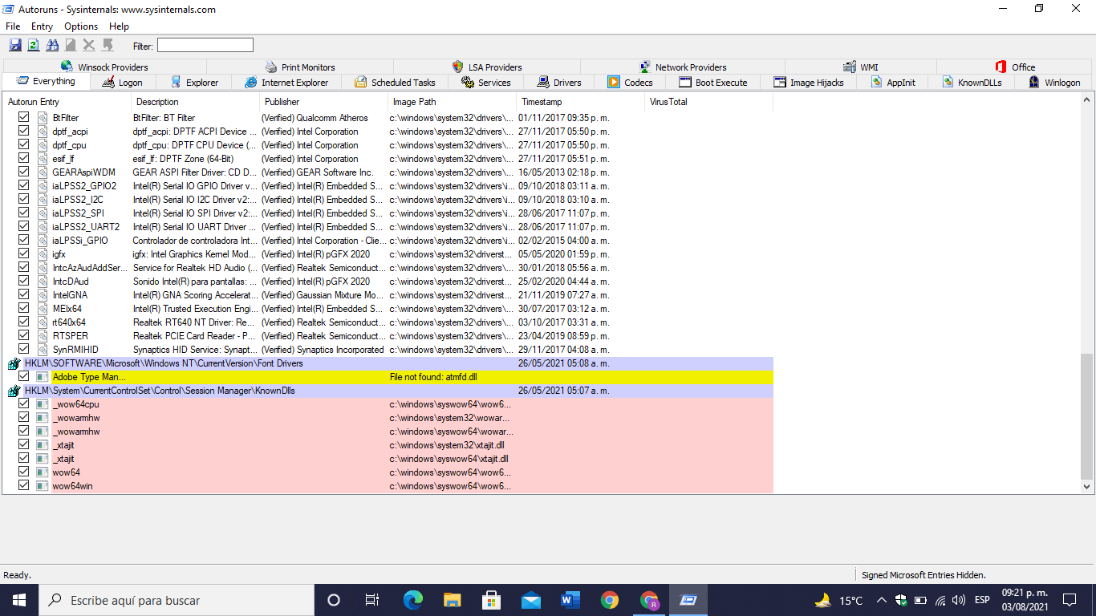Viewport: 1096px width, 616px height.
Task: Uncheck the iaLPSS2_GPIO2 entry checkbox
Action: coord(23,186)
